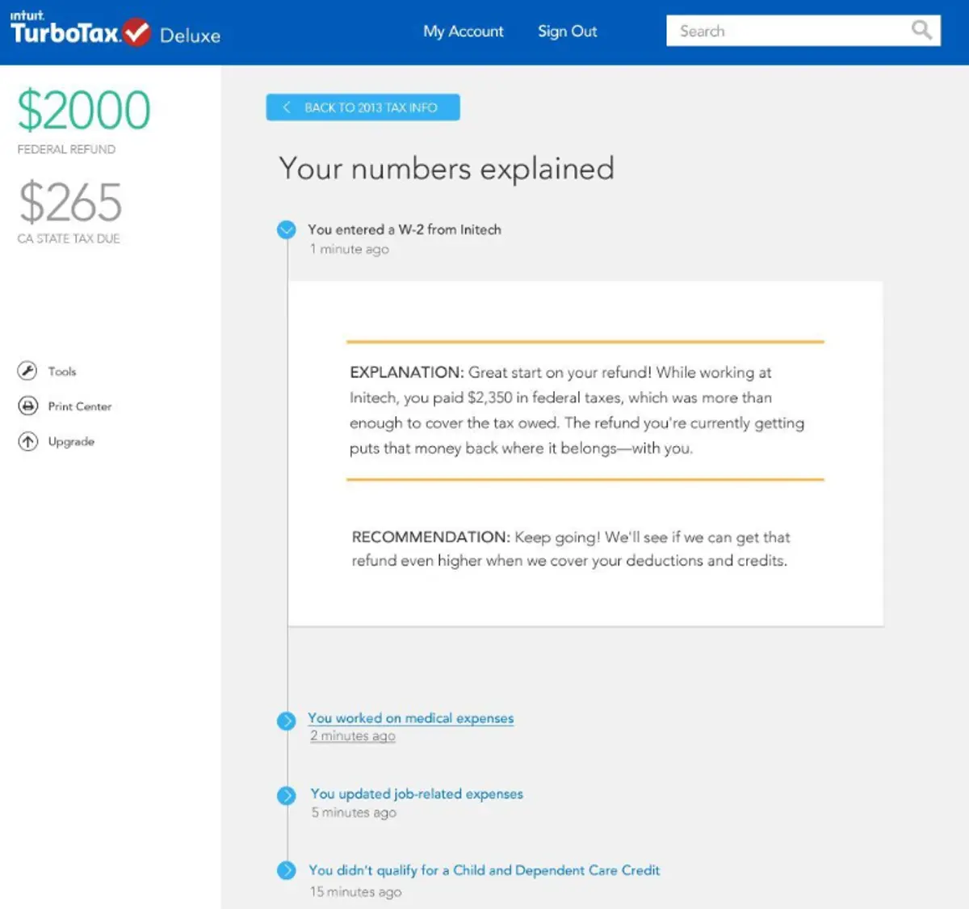Open My Account menu
Screen dimensions: 969x909
(x=463, y=32)
